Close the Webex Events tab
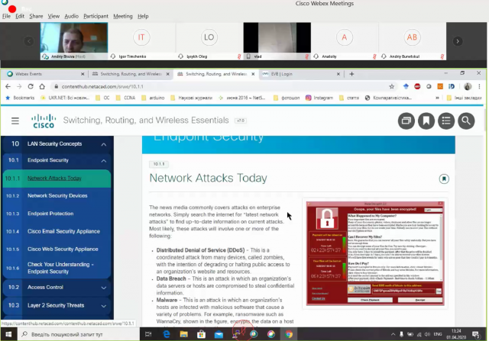Viewport: 489px width, 341px height. (83, 74)
